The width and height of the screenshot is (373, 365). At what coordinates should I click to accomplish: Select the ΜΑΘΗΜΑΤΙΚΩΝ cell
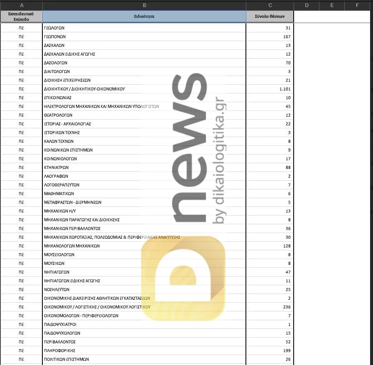pyautogui.click(x=144, y=194)
